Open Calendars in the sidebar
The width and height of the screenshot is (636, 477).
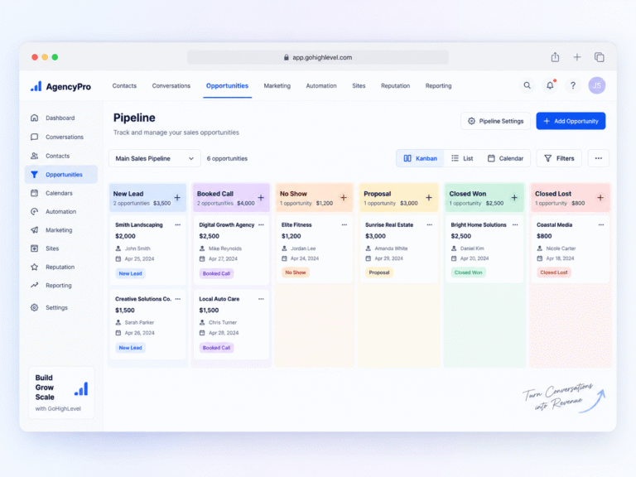pos(60,193)
